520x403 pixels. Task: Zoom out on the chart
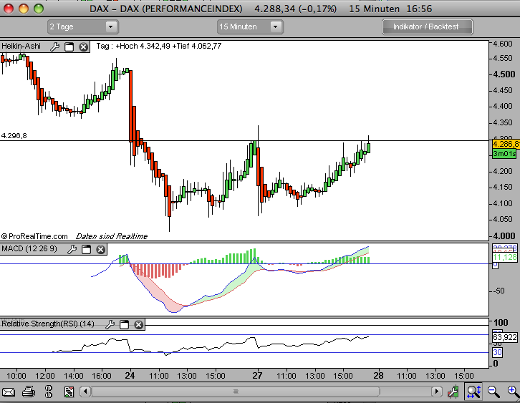[x=493, y=392]
